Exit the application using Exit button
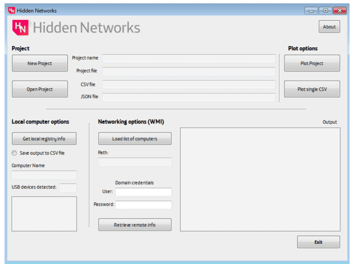Viewport: 354px width, 269px height. (x=318, y=242)
